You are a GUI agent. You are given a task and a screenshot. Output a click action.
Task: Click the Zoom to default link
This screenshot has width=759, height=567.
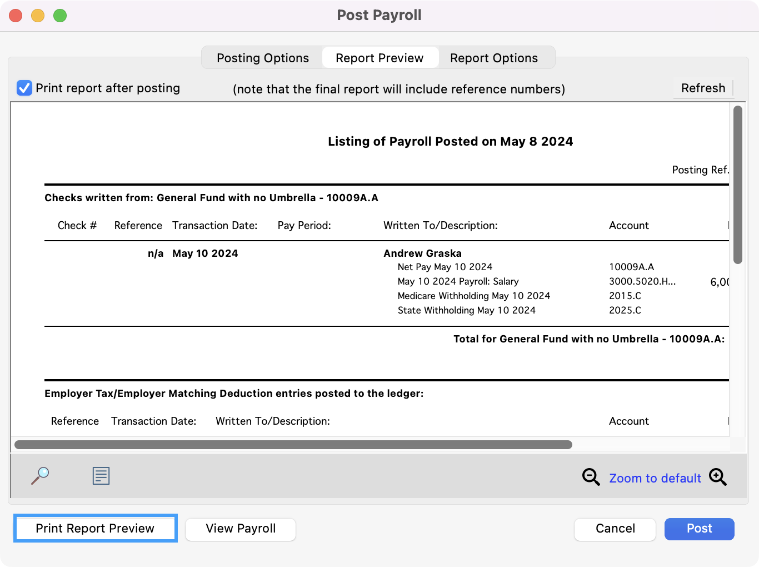(x=655, y=478)
